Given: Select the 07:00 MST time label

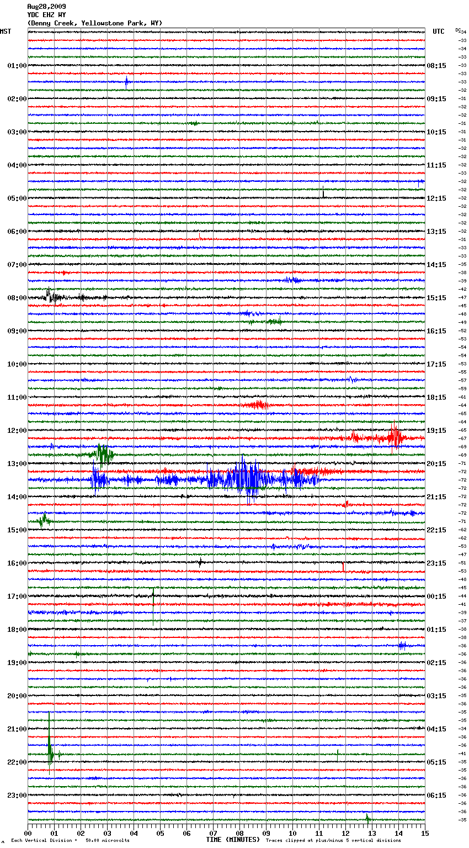Looking at the screenshot, I should click(x=17, y=265).
